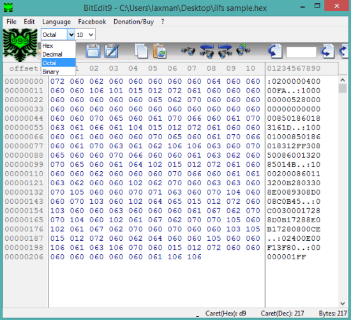
Task: Click Caret(Hex): d9 in status bar
Action: [x=226, y=313]
